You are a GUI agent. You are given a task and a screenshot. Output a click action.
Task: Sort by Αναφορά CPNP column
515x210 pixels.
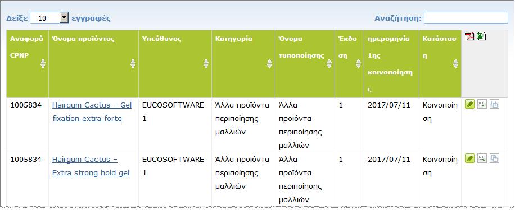[43, 63]
